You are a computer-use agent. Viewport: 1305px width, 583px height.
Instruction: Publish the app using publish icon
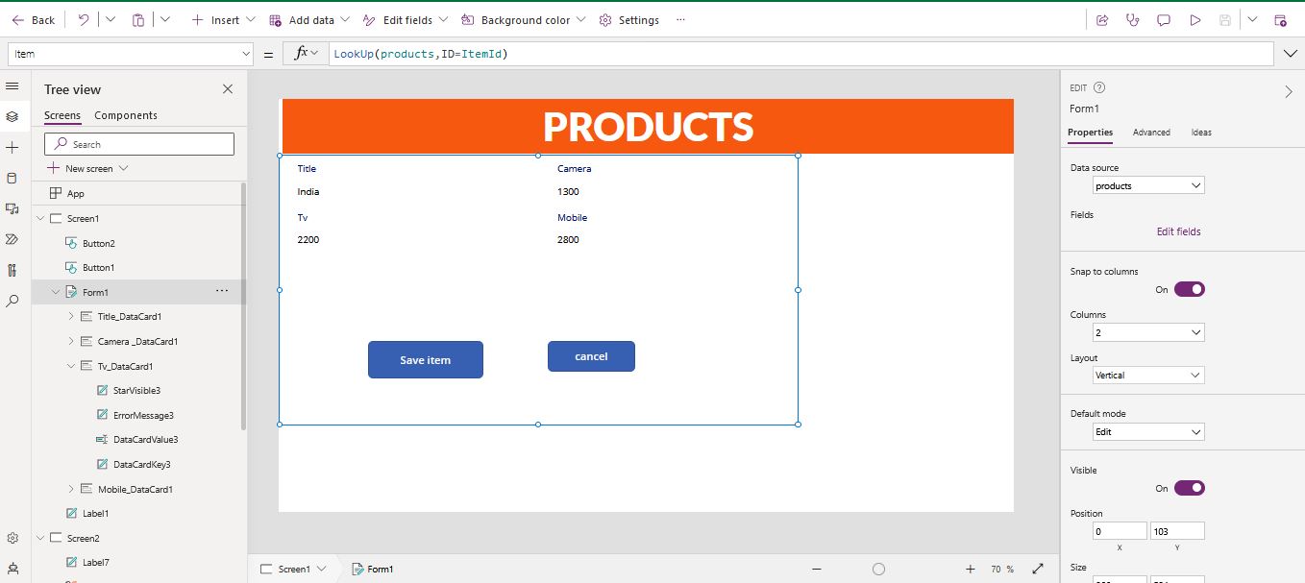click(x=1279, y=19)
